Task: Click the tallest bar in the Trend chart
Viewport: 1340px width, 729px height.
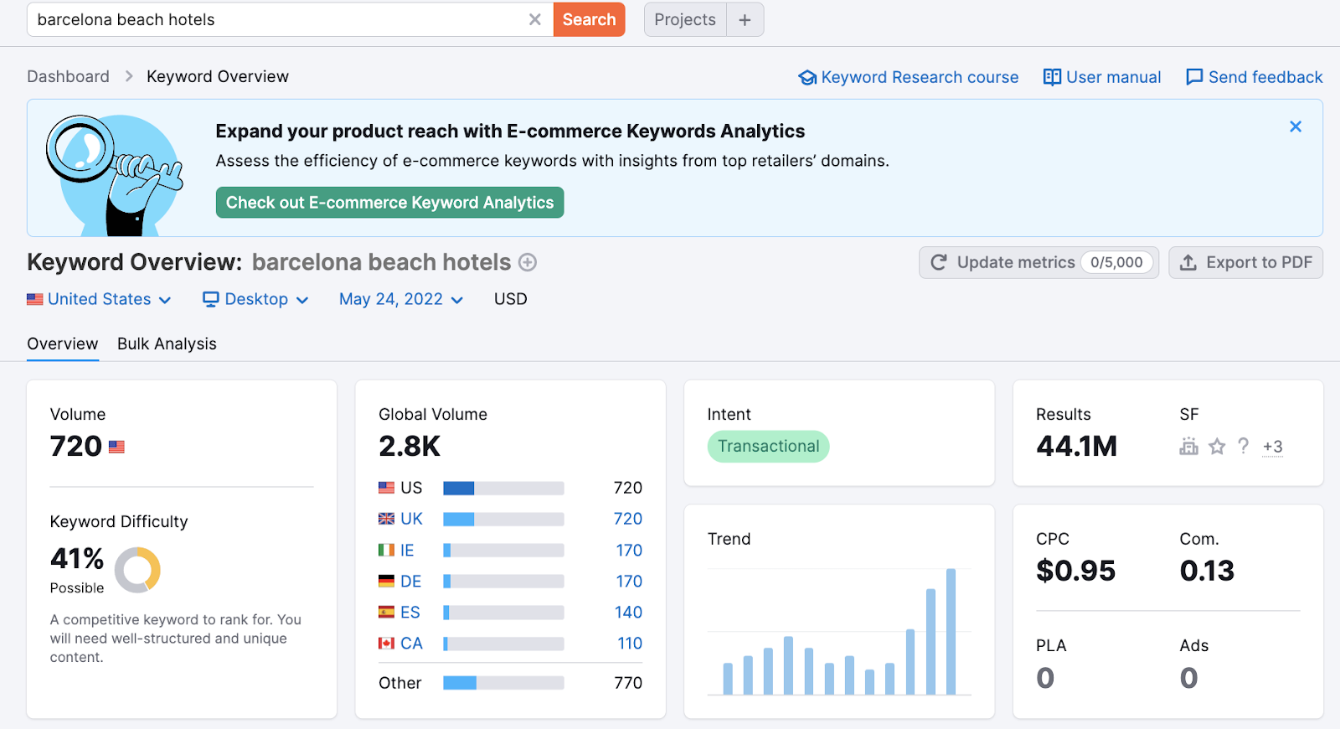Action: click(x=951, y=632)
